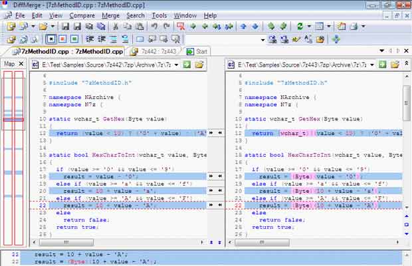Jump to previous difference blue up arrow
412x266 pixels.
pyautogui.click(x=243, y=27)
